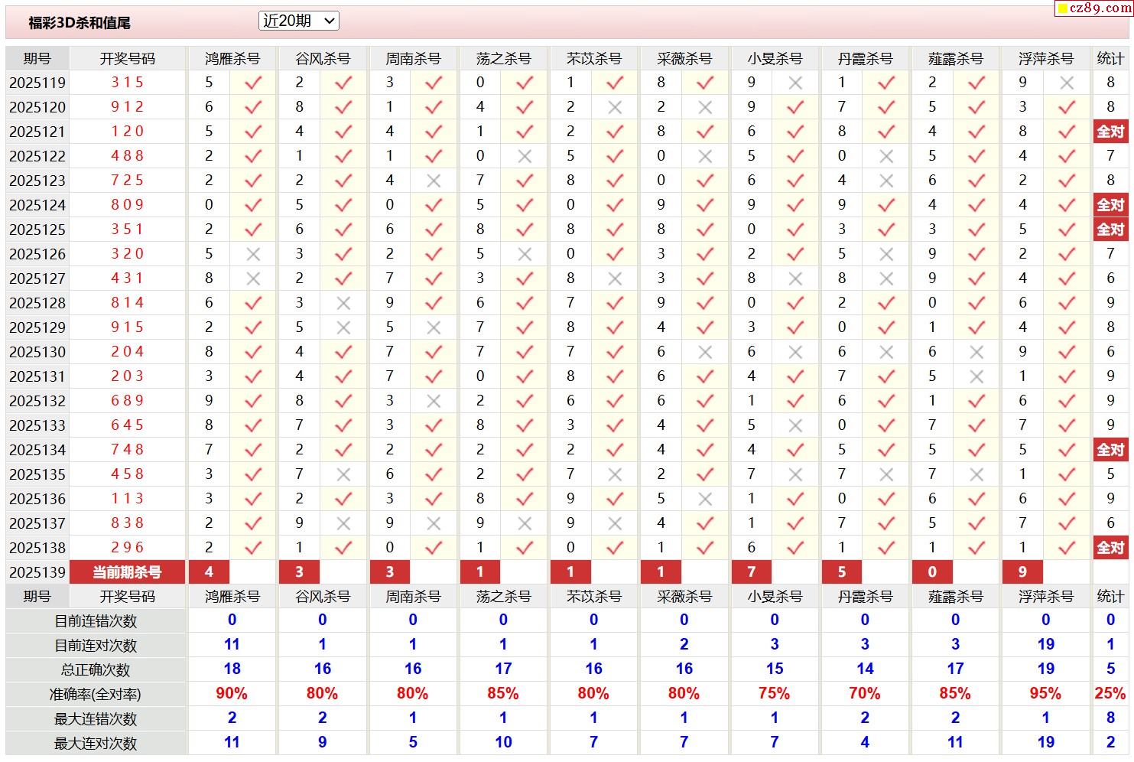Viewport: 1134px width, 762px height.
Task: Click 浮萍杀号 X mark in row 2025119
Action: (1067, 83)
